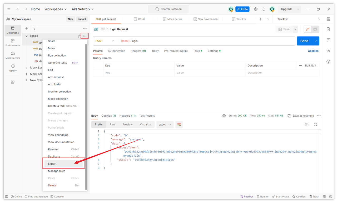Copy the response body
This screenshot has width=337, height=203.
[307, 125]
